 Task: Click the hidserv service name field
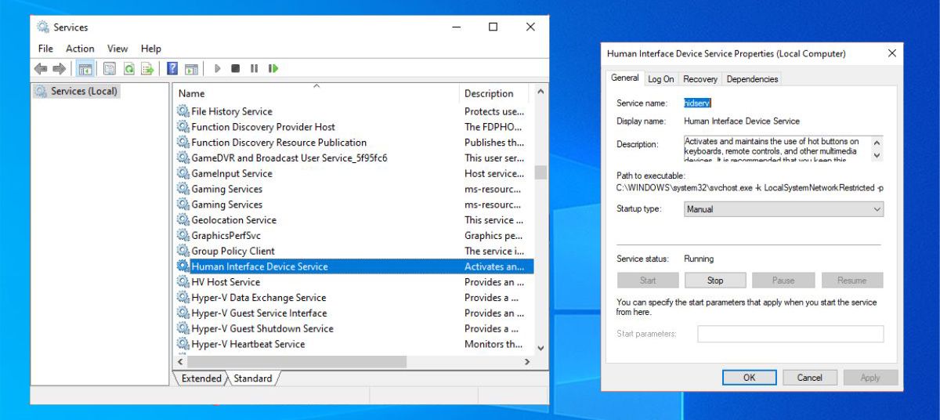(x=697, y=103)
